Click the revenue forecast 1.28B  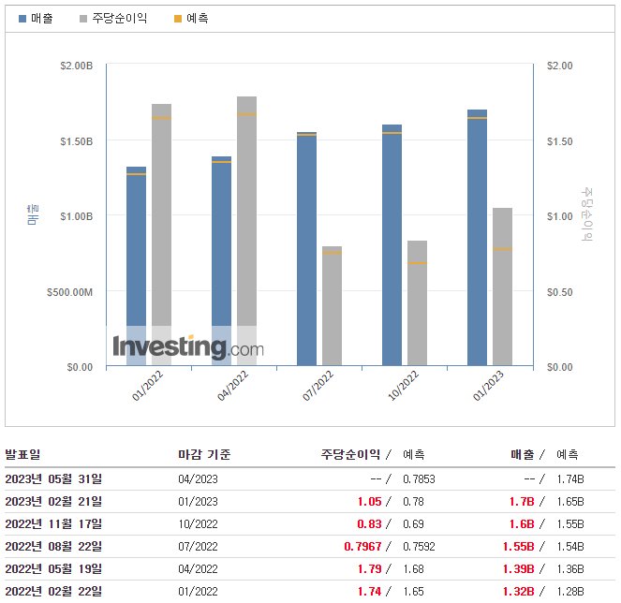click(x=570, y=592)
